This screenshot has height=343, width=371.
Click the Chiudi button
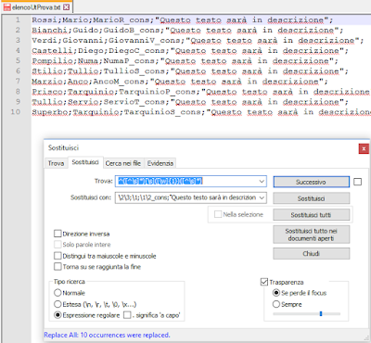[312, 254]
